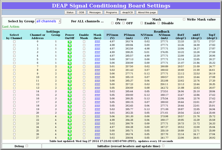Screen dimensions: 222x150
Task: Click N5Vmon value -5.12 for channel 9
Action: point(147,74)
